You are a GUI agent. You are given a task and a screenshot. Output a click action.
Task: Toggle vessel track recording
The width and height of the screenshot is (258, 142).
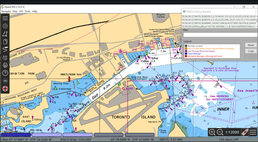[5, 50]
